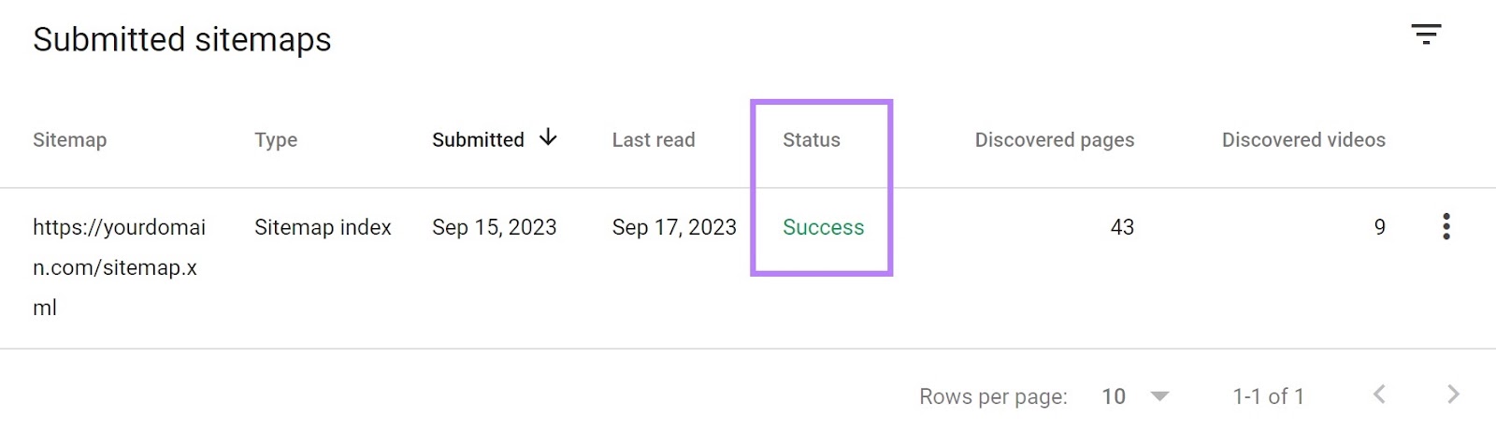Click the Submitted sort arrow icon
This screenshot has width=1496, height=430.
coord(549,138)
